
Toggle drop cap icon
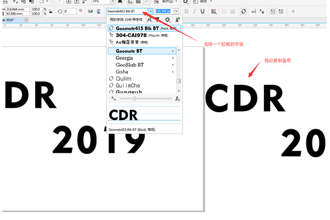click(233, 12)
